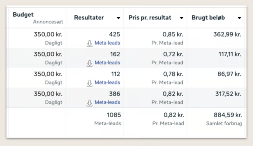Select the 362,99 kr. spent amount cell

tap(227, 35)
